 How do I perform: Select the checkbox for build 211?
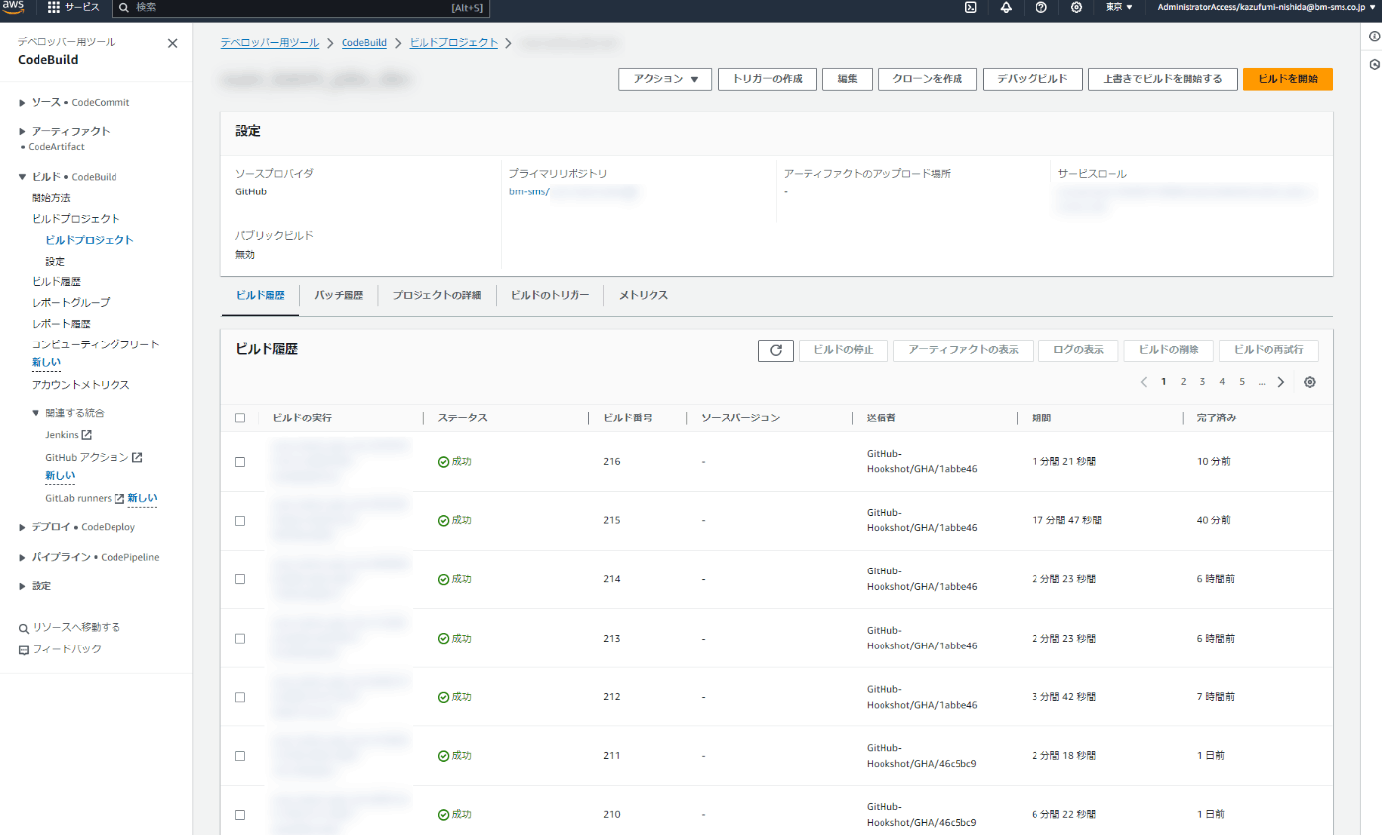[240, 756]
